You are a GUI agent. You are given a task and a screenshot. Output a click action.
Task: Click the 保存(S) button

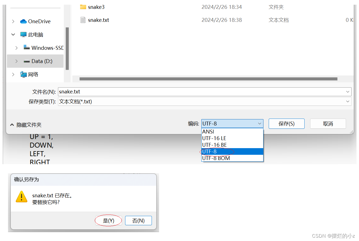coord(286,124)
